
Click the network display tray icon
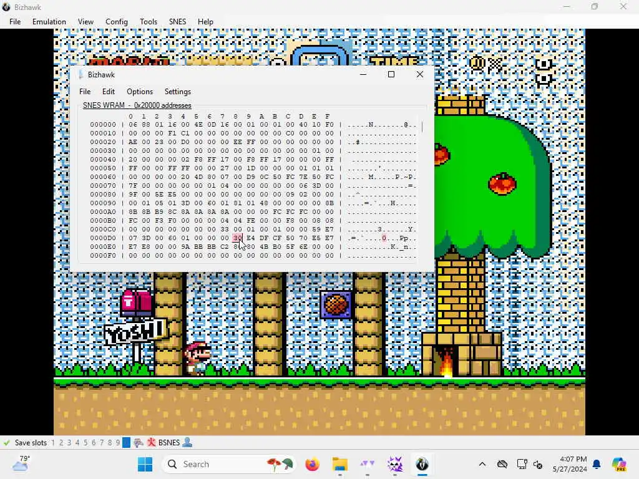coord(522,464)
